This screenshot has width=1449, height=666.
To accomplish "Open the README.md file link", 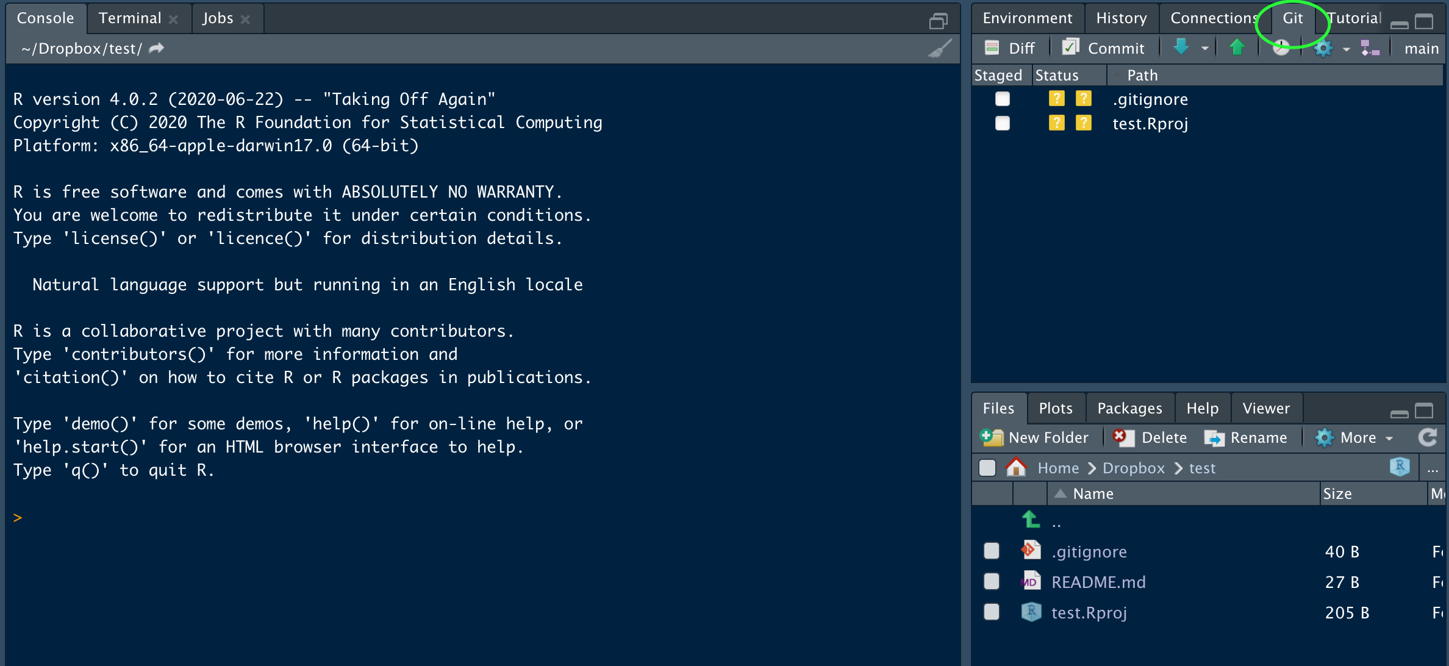I will [1098, 582].
